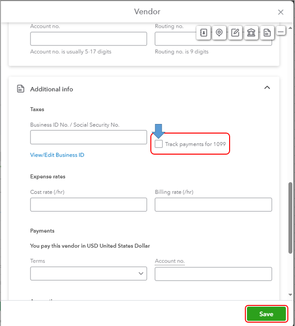Image resolution: width=295 pixels, height=326 pixels.
Task: Click the Business ID / Social Security No. field
Action: coord(88,137)
